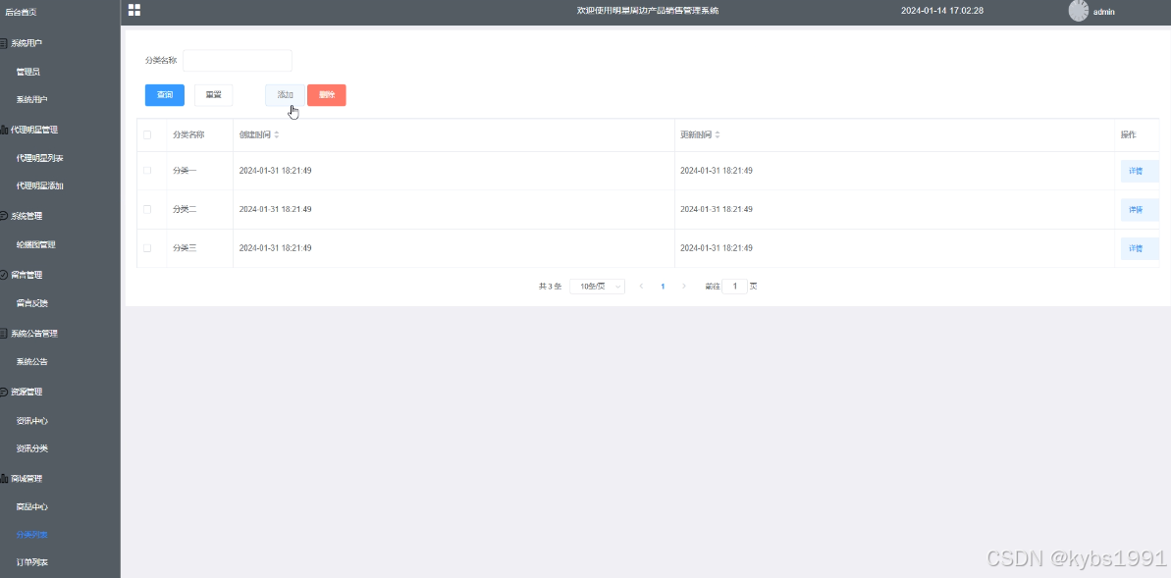The image size is (1171, 578).
Task: Open 详情 for row 分类一
Action: click(1140, 171)
